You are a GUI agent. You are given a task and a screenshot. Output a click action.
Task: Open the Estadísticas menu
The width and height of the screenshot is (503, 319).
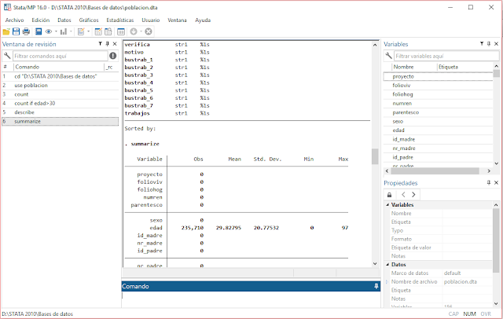click(120, 20)
